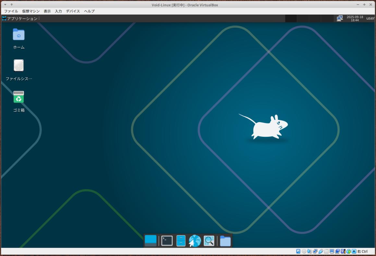Open the ヘルプ menu
This screenshot has height=256, width=376.
[x=89, y=11]
